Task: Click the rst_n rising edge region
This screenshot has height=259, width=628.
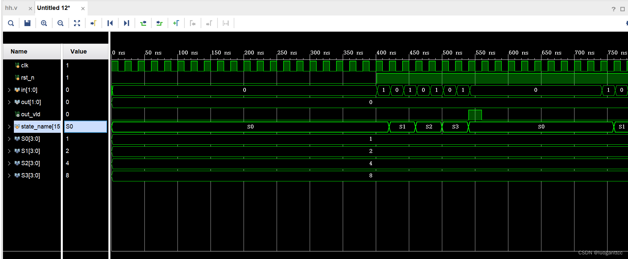Action: 376,78
